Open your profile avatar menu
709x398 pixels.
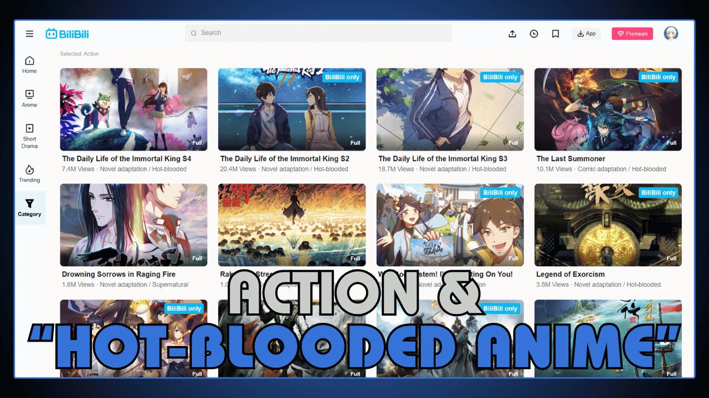(671, 33)
